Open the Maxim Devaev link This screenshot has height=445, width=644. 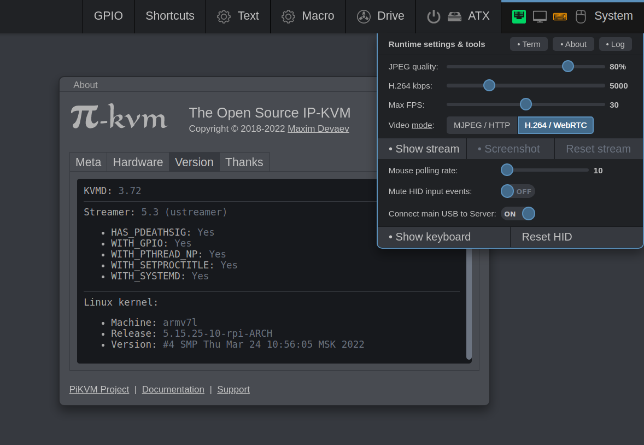tap(318, 128)
